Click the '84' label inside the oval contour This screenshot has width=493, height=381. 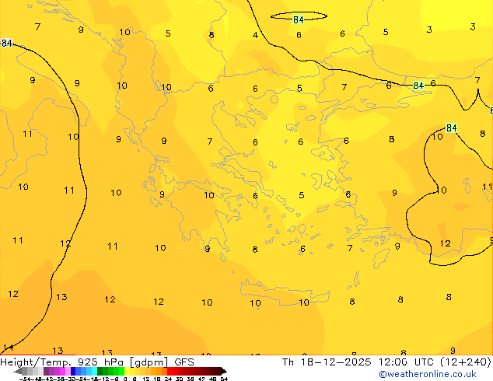[x=298, y=19]
